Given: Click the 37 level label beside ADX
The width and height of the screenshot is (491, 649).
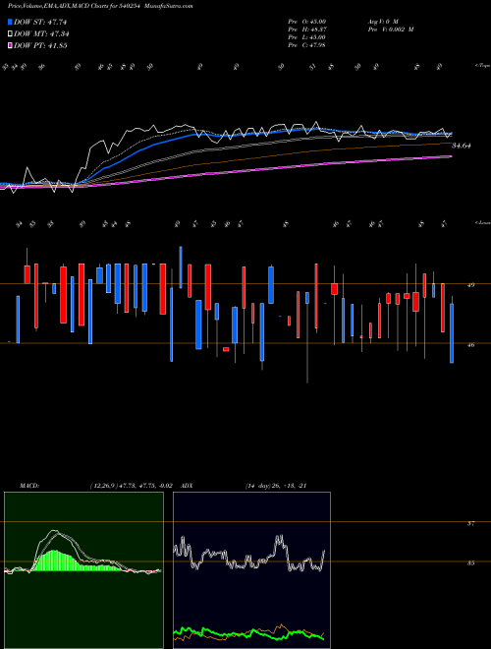Looking at the screenshot, I should pos(470,523).
